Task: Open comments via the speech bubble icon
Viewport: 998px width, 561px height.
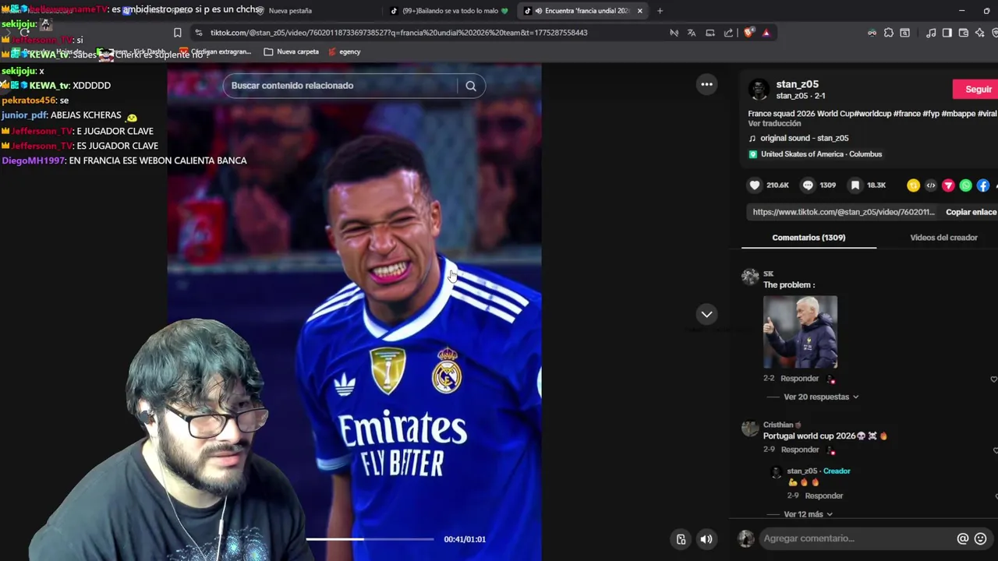Action: point(808,185)
